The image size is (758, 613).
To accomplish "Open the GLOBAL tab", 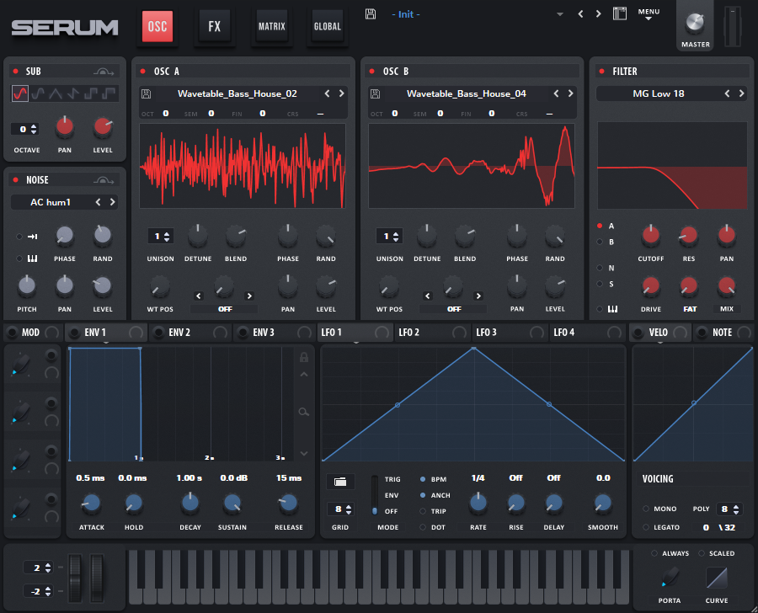I will point(328,26).
